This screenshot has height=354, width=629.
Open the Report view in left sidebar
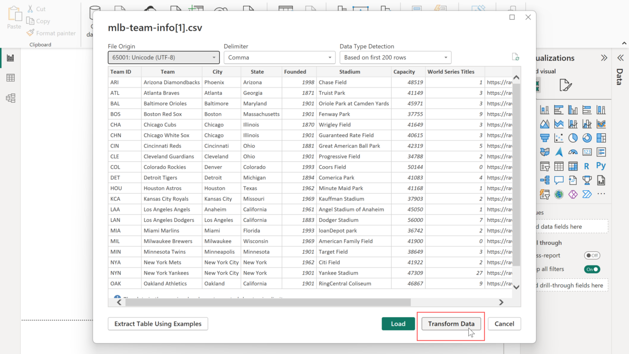coord(10,58)
